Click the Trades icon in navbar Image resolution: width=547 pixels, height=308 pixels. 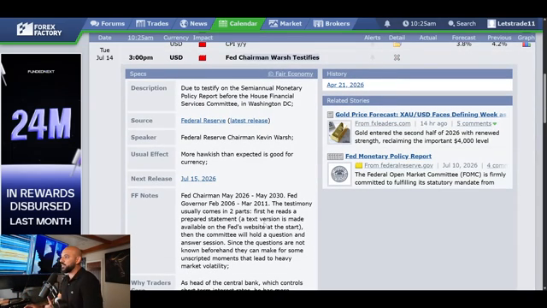click(x=140, y=23)
